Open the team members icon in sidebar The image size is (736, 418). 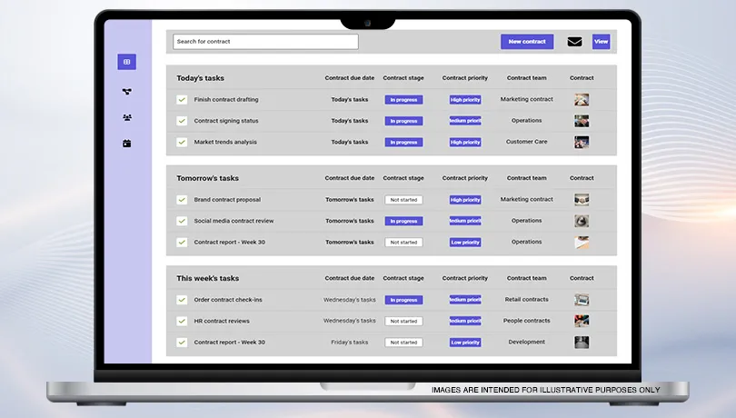pyautogui.click(x=126, y=117)
